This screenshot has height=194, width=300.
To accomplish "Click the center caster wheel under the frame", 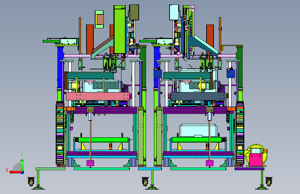I will click(145, 182).
